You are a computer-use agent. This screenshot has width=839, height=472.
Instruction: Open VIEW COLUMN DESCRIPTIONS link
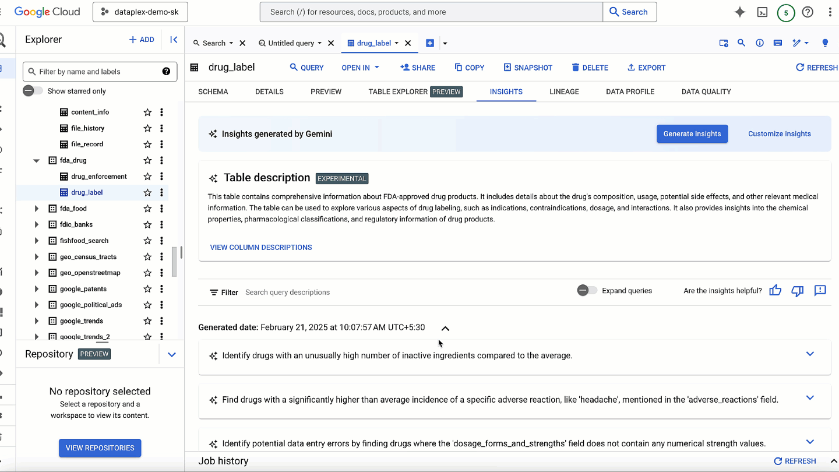click(261, 247)
